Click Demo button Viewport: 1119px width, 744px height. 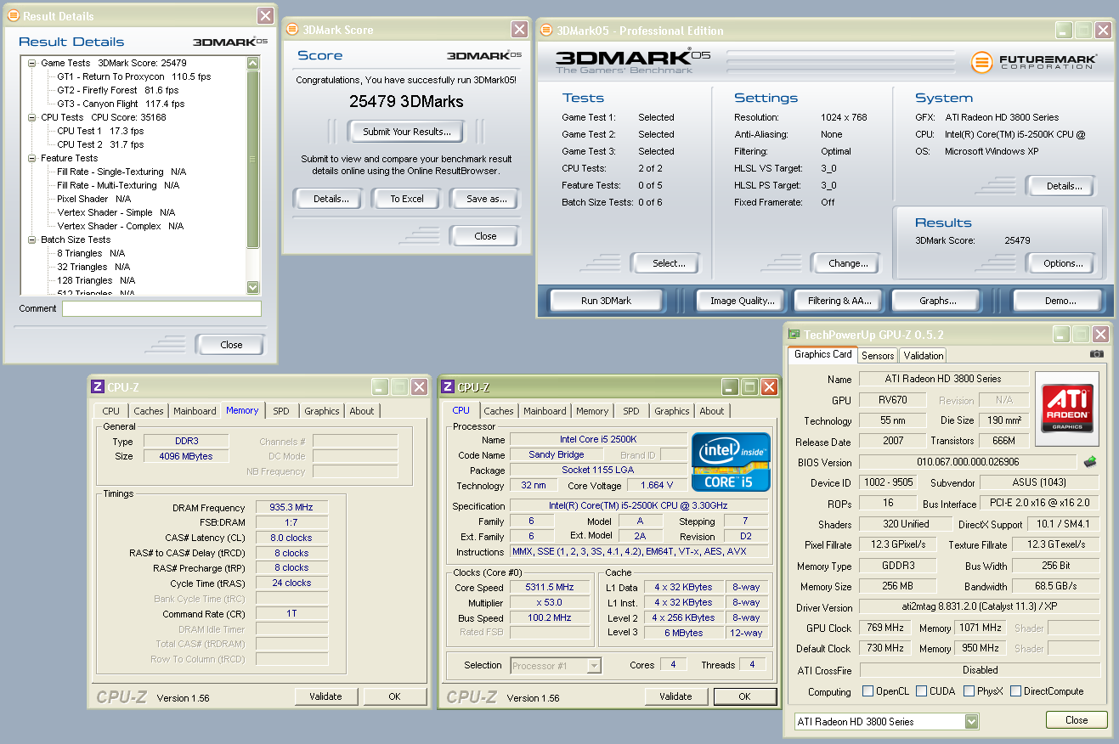coord(1058,300)
